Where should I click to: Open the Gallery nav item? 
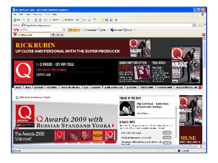tap(96, 88)
